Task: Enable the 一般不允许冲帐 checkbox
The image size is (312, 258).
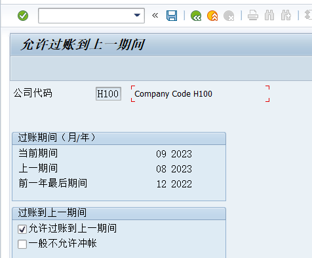Action: click(22, 244)
